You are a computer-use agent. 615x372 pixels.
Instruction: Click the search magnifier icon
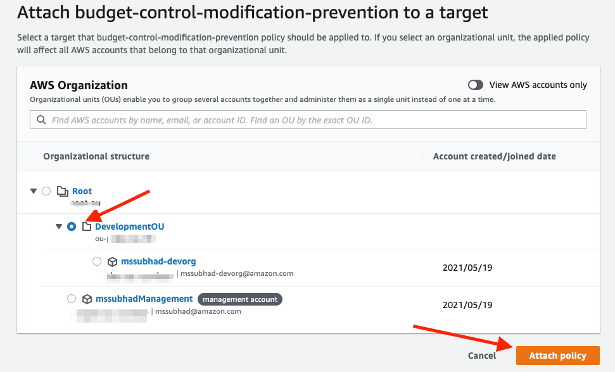41,119
